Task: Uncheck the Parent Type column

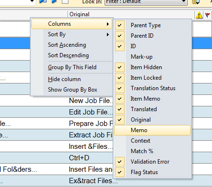Action: (x=152, y=25)
